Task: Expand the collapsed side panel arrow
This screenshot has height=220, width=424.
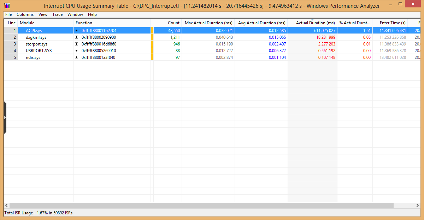Action: point(5,117)
